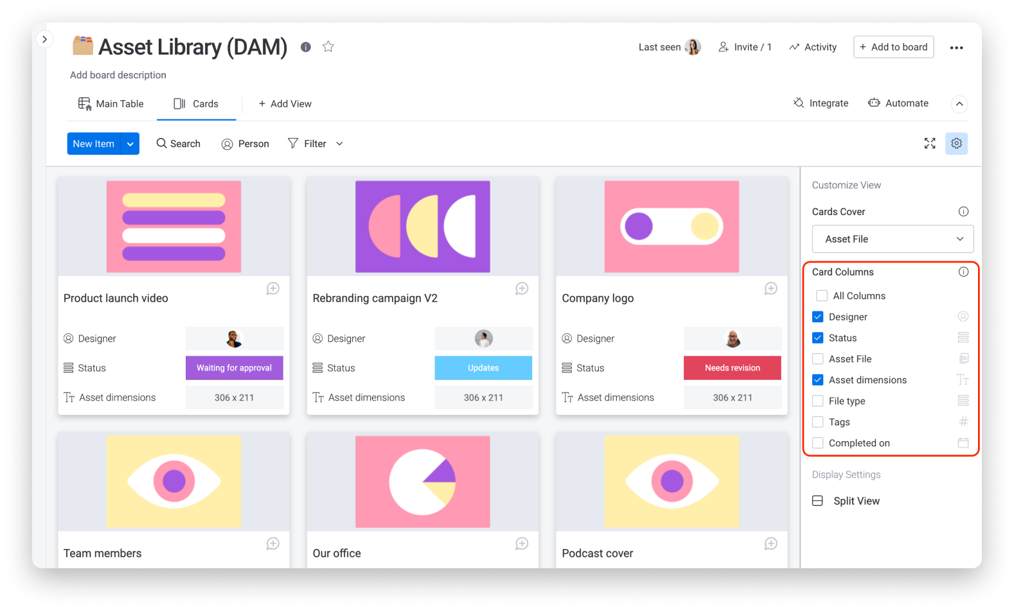This screenshot has width=1014, height=610.
Task: Enable Tags column checkbox
Action: [x=817, y=422]
